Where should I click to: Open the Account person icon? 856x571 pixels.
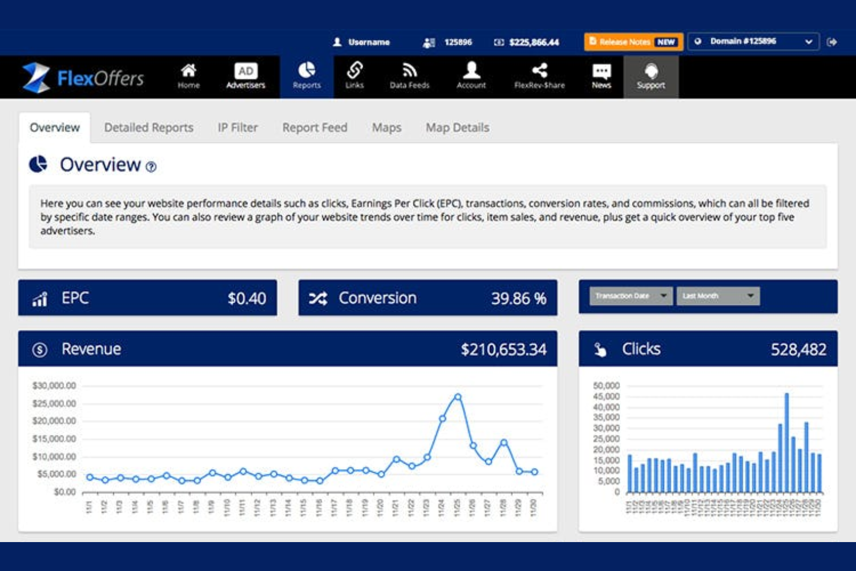471,70
